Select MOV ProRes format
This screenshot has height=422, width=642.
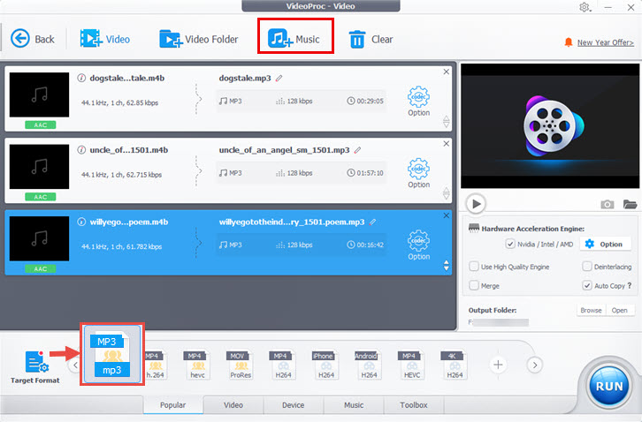click(x=241, y=365)
